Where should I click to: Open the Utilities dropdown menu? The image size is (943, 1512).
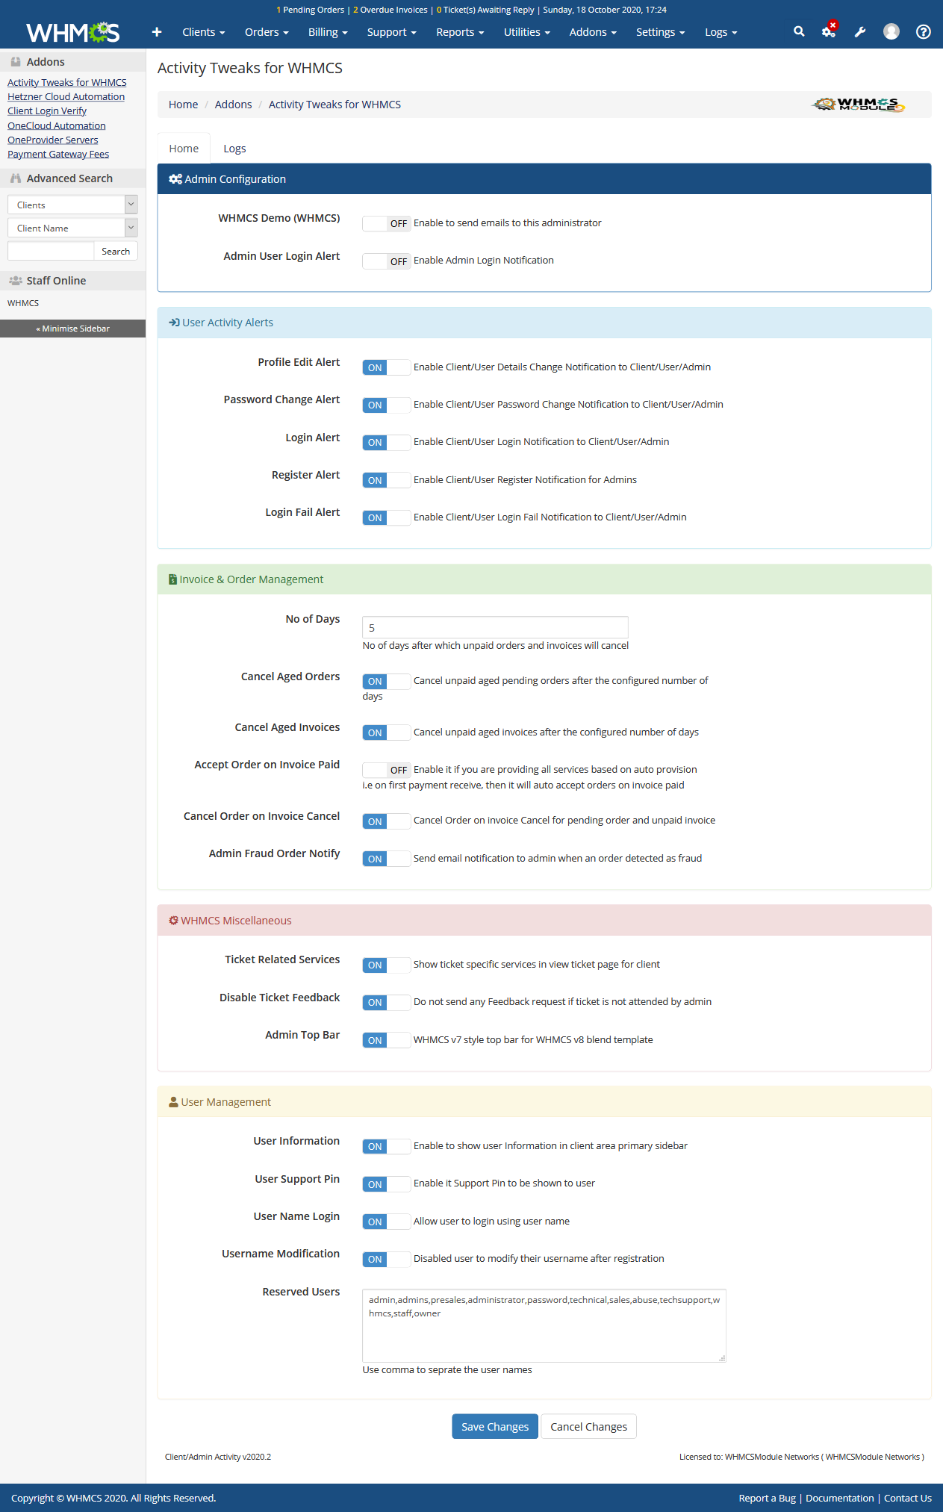[x=526, y=32]
